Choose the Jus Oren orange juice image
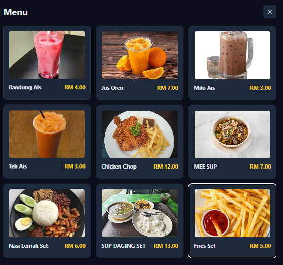 pos(140,55)
